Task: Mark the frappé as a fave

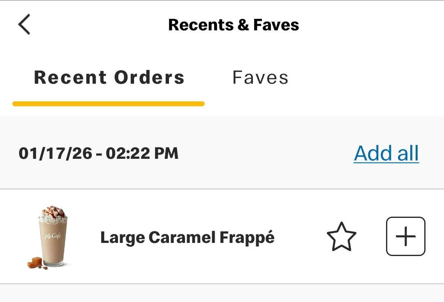Action: tap(341, 237)
